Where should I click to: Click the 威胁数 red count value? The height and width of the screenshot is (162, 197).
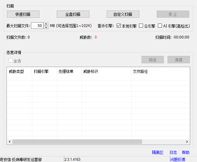pos(96,37)
